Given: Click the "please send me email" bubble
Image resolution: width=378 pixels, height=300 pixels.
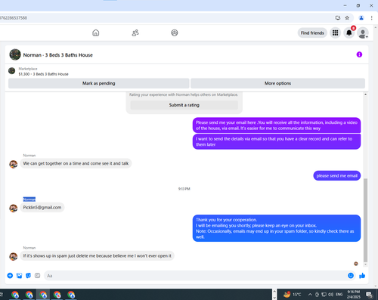Looking at the screenshot, I should click(x=336, y=176).
